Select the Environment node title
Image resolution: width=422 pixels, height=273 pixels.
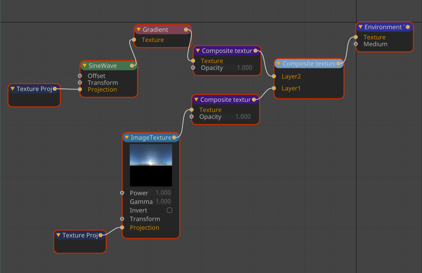click(x=383, y=27)
